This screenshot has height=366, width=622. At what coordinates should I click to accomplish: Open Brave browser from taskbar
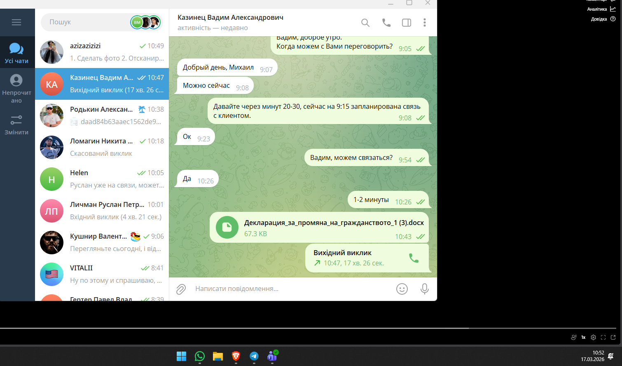coord(236,356)
